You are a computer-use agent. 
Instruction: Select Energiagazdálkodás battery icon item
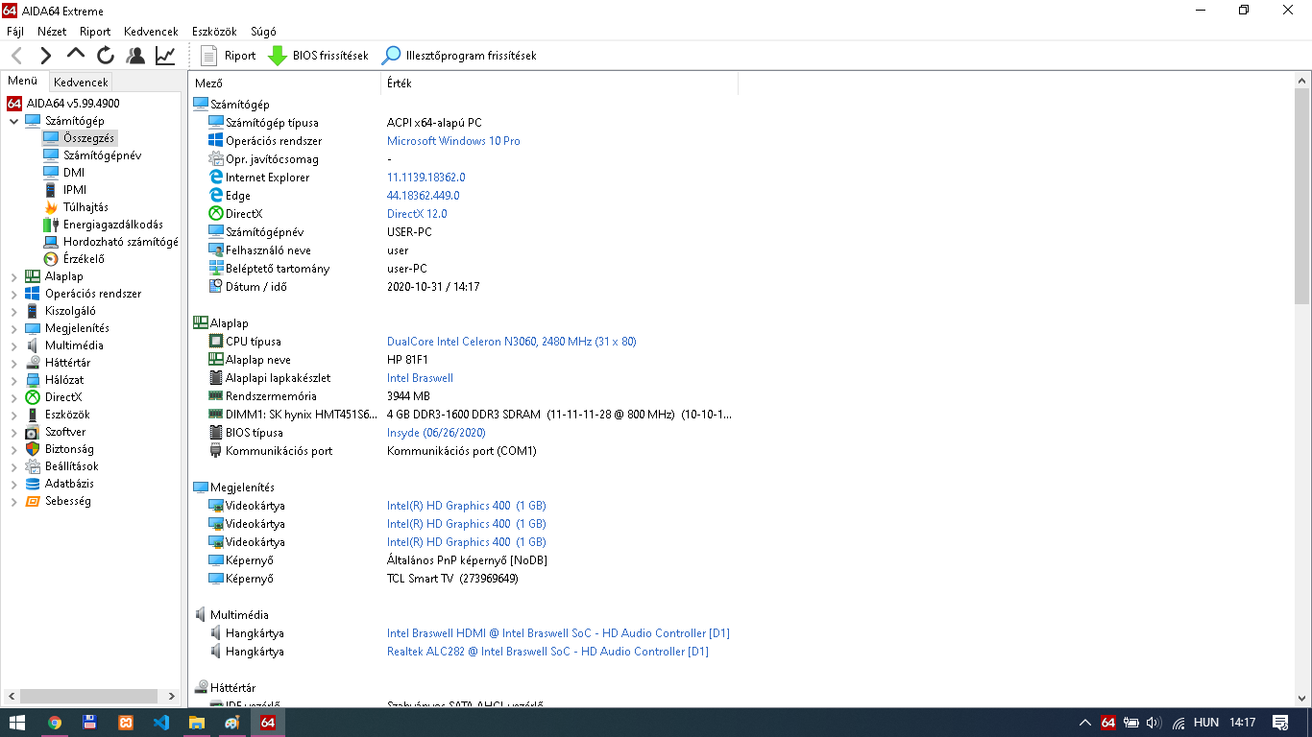click(x=51, y=225)
